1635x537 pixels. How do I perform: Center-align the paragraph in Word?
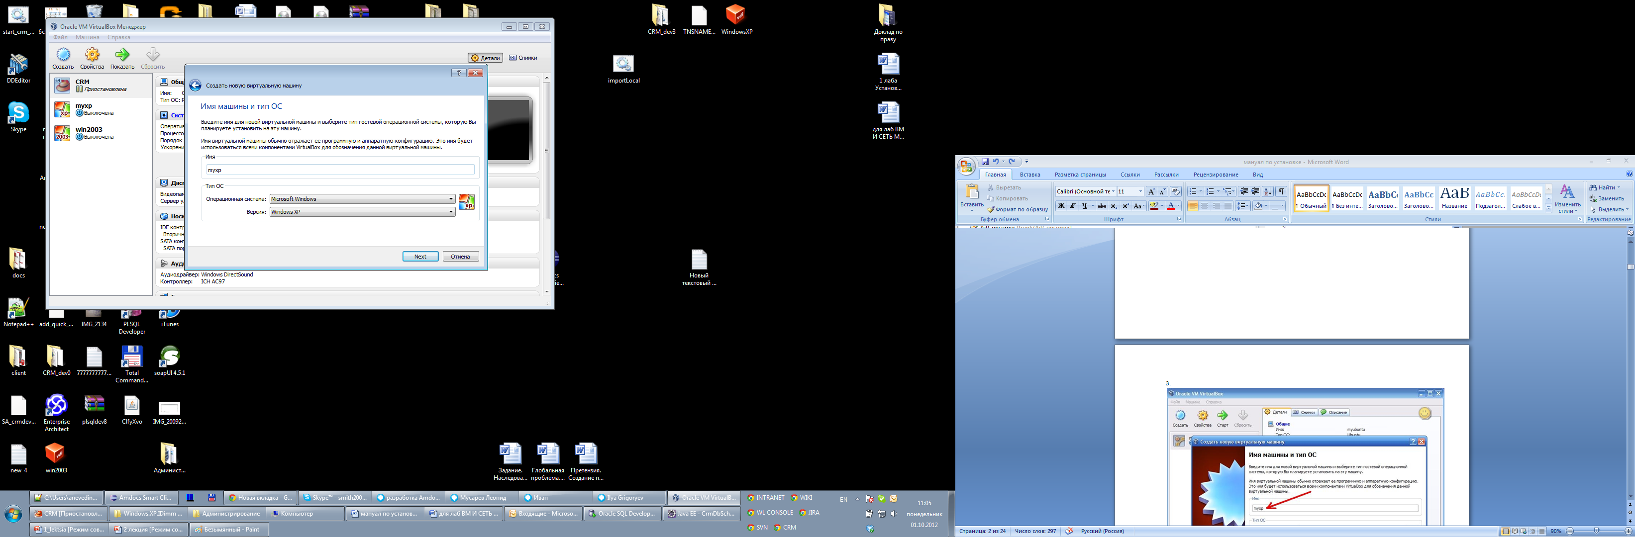coord(1205,206)
